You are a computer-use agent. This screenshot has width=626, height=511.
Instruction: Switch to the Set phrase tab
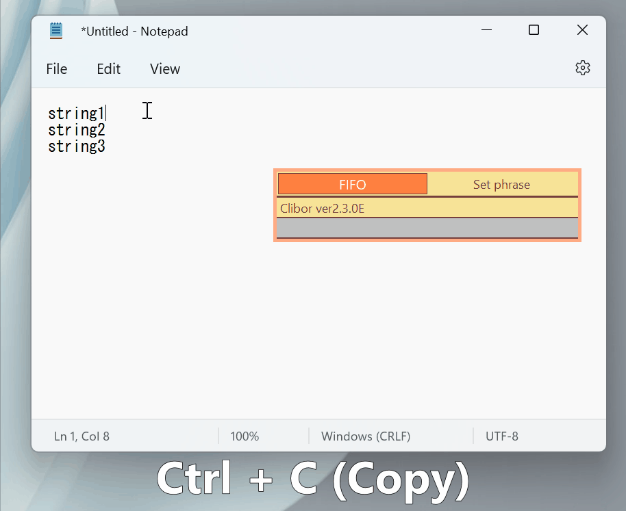pyautogui.click(x=502, y=184)
